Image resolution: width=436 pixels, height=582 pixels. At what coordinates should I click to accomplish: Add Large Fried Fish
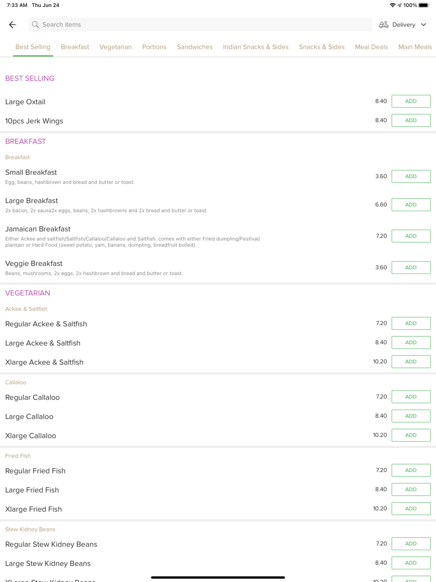click(411, 490)
